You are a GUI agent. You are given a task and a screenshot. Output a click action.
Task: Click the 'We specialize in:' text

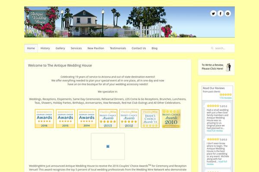coord(107,92)
